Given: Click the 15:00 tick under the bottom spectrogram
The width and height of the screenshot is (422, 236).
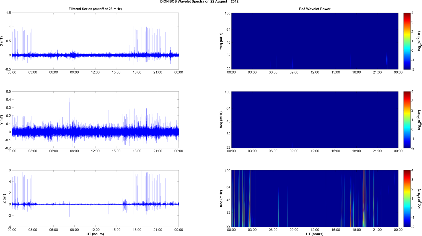Looking at the screenshot, I should point(336,230).
